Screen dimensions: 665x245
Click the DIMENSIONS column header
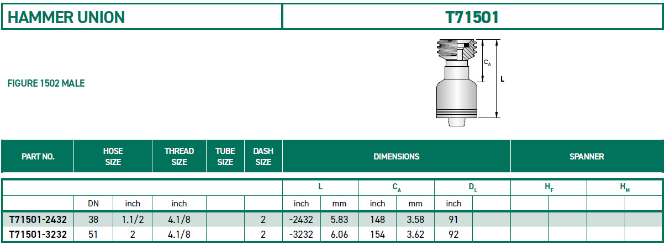click(x=397, y=157)
